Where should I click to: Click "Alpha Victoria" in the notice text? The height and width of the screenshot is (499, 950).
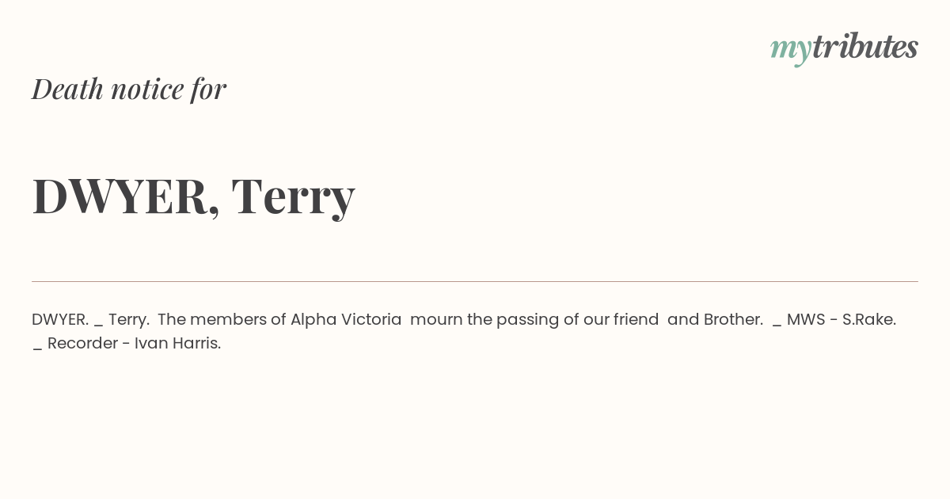pos(346,320)
